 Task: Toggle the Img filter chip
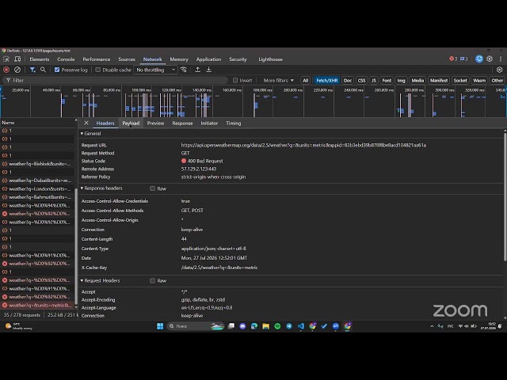click(x=401, y=80)
